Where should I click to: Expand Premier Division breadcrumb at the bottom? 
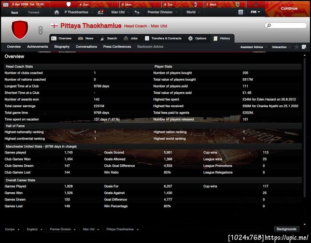[x=63, y=230]
